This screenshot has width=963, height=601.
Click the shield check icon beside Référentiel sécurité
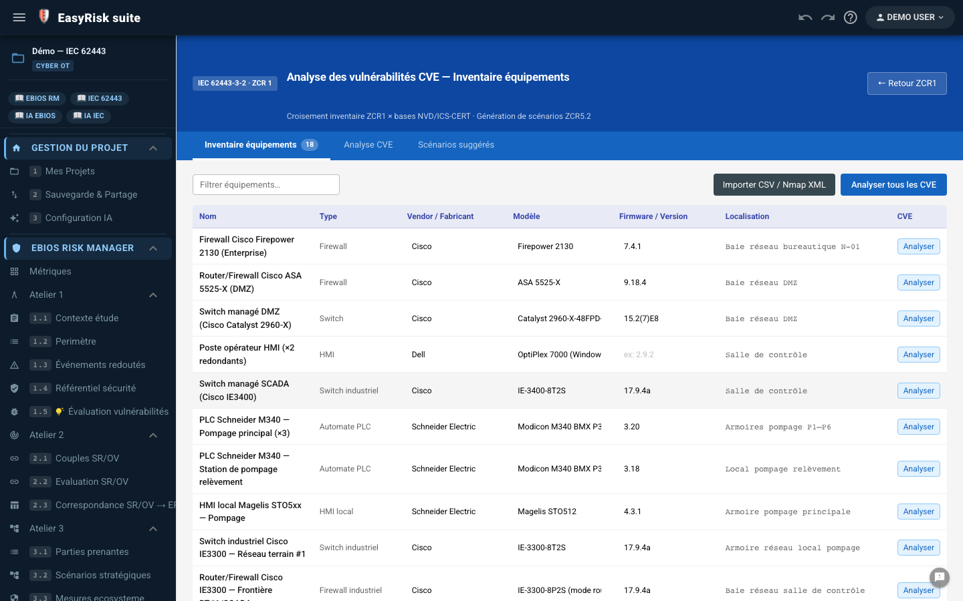coord(14,389)
